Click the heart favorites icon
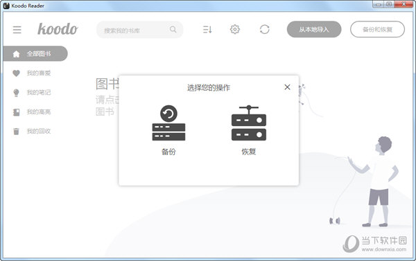 point(16,73)
